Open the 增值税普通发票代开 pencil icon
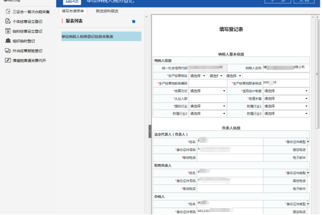 [x=8, y=60]
